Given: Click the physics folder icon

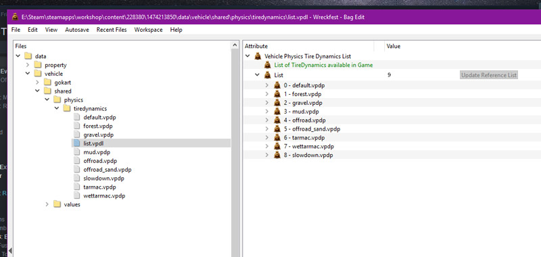Looking at the screenshot, I should 57,100.
